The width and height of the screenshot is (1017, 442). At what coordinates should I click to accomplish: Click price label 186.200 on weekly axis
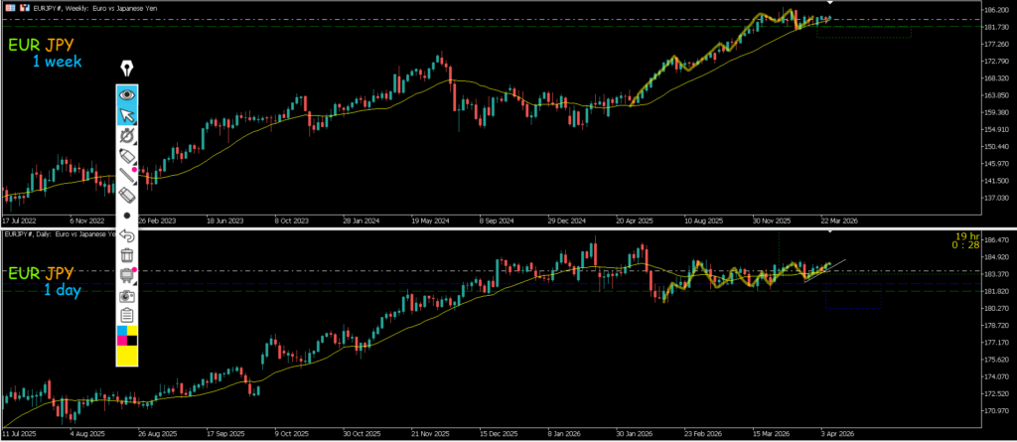(x=998, y=10)
